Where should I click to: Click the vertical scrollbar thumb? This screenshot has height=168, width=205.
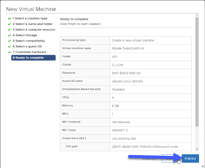[197, 72]
